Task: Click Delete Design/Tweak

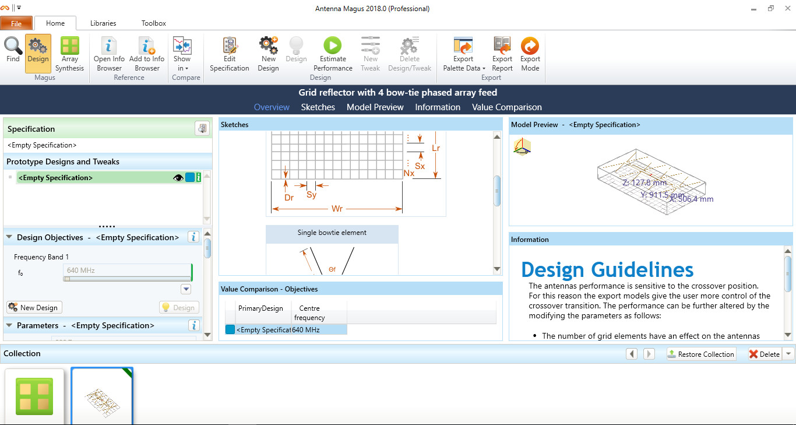Action: point(409,54)
